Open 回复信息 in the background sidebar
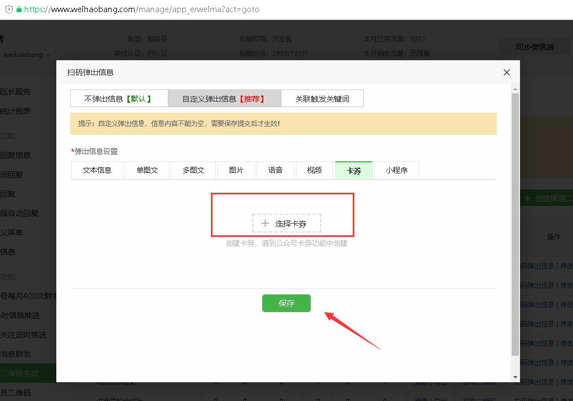This screenshot has height=401, width=573. [15, 155]
